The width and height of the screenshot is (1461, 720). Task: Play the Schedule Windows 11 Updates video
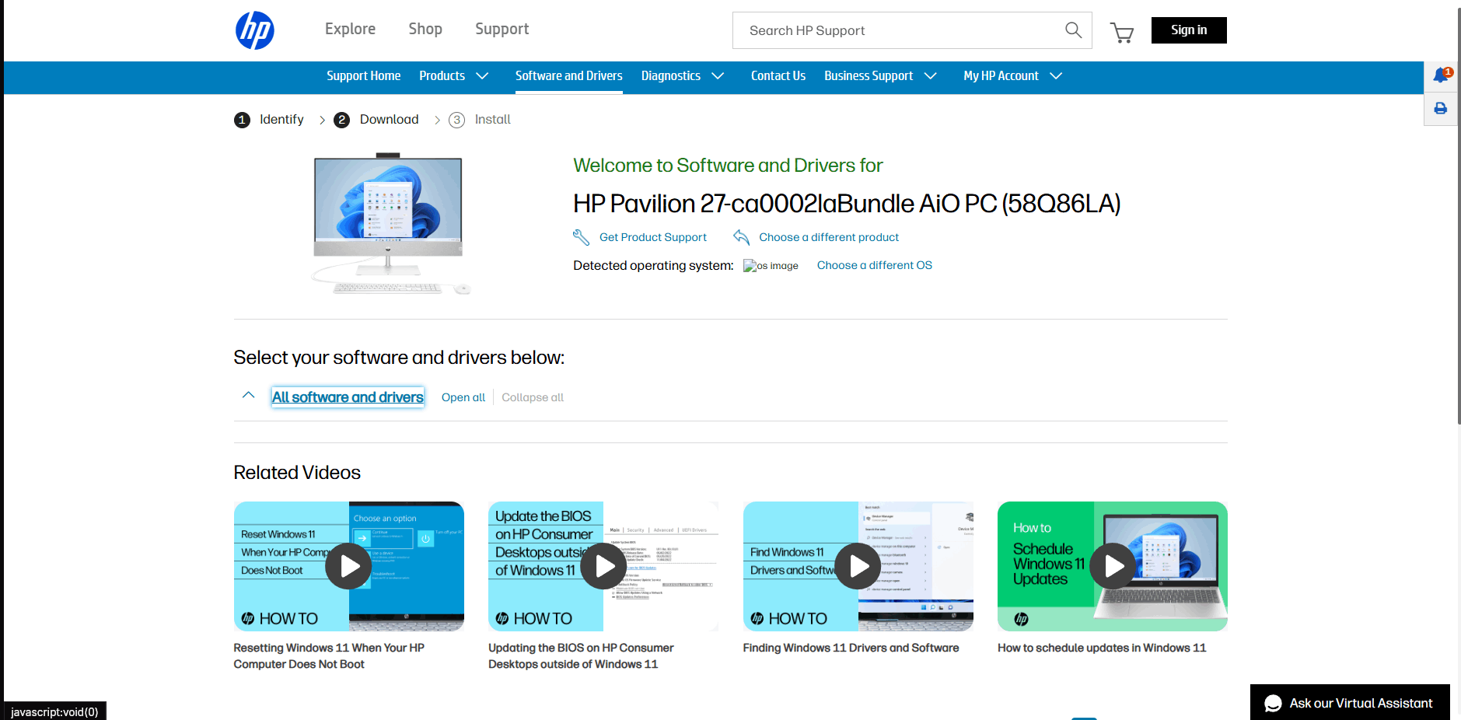1113,566
